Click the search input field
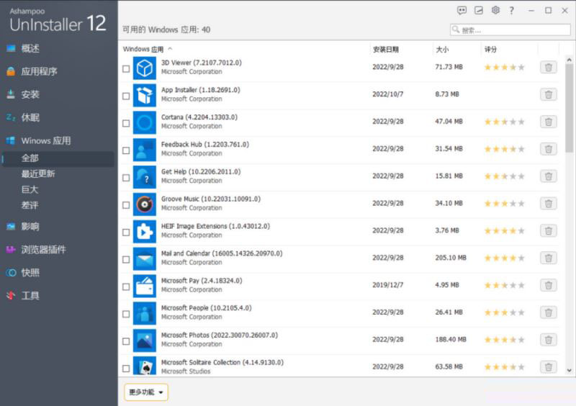The image size is (576, 406). coord(510,30)
